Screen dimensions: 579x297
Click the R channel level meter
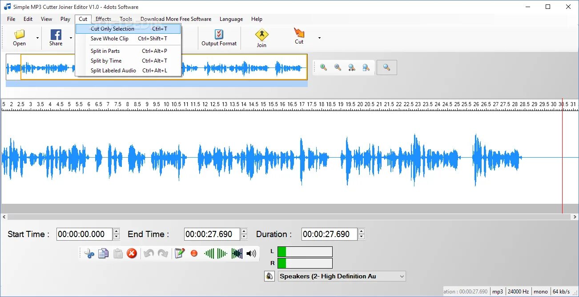305,263
